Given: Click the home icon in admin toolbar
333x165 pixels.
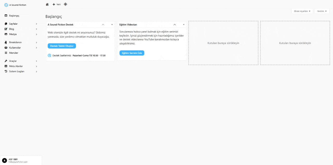Looking at the screenshot, I should 47,4.
